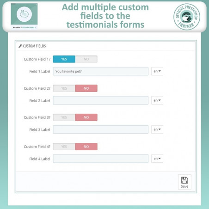Set Custom Field 1 to NO
Image resolution: width=209 pixels, height=209 pixels.
click(x=86, y=59)
